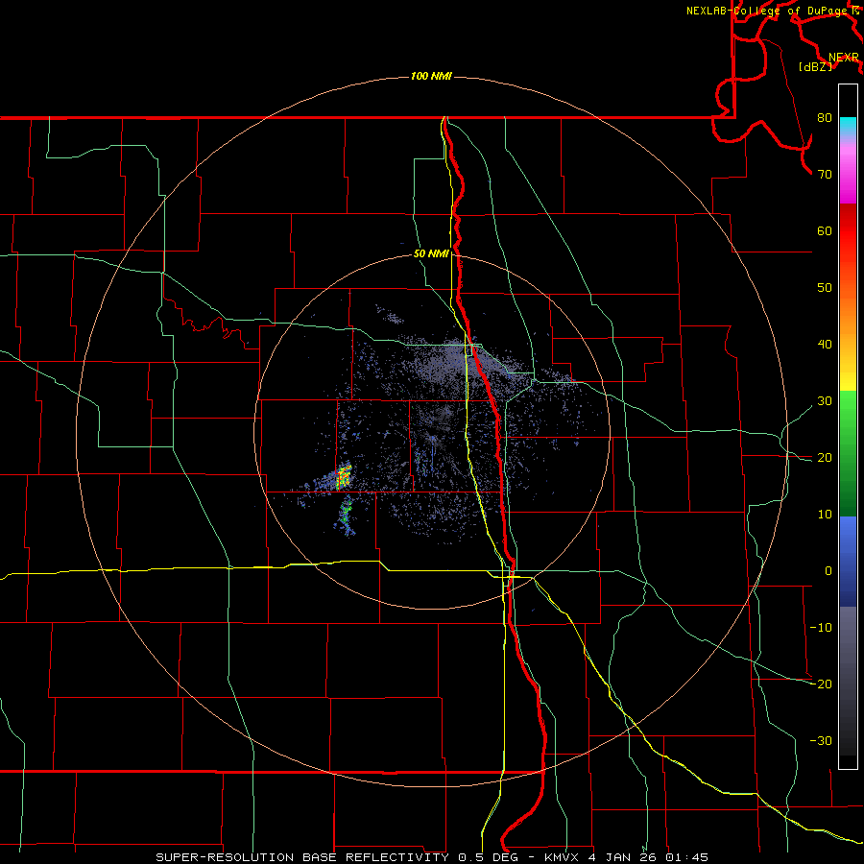
Task: Click the "50 NMI" range ring label
Action: (x=431, y=254)
